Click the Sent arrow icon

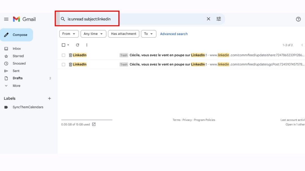pos(6,71)
